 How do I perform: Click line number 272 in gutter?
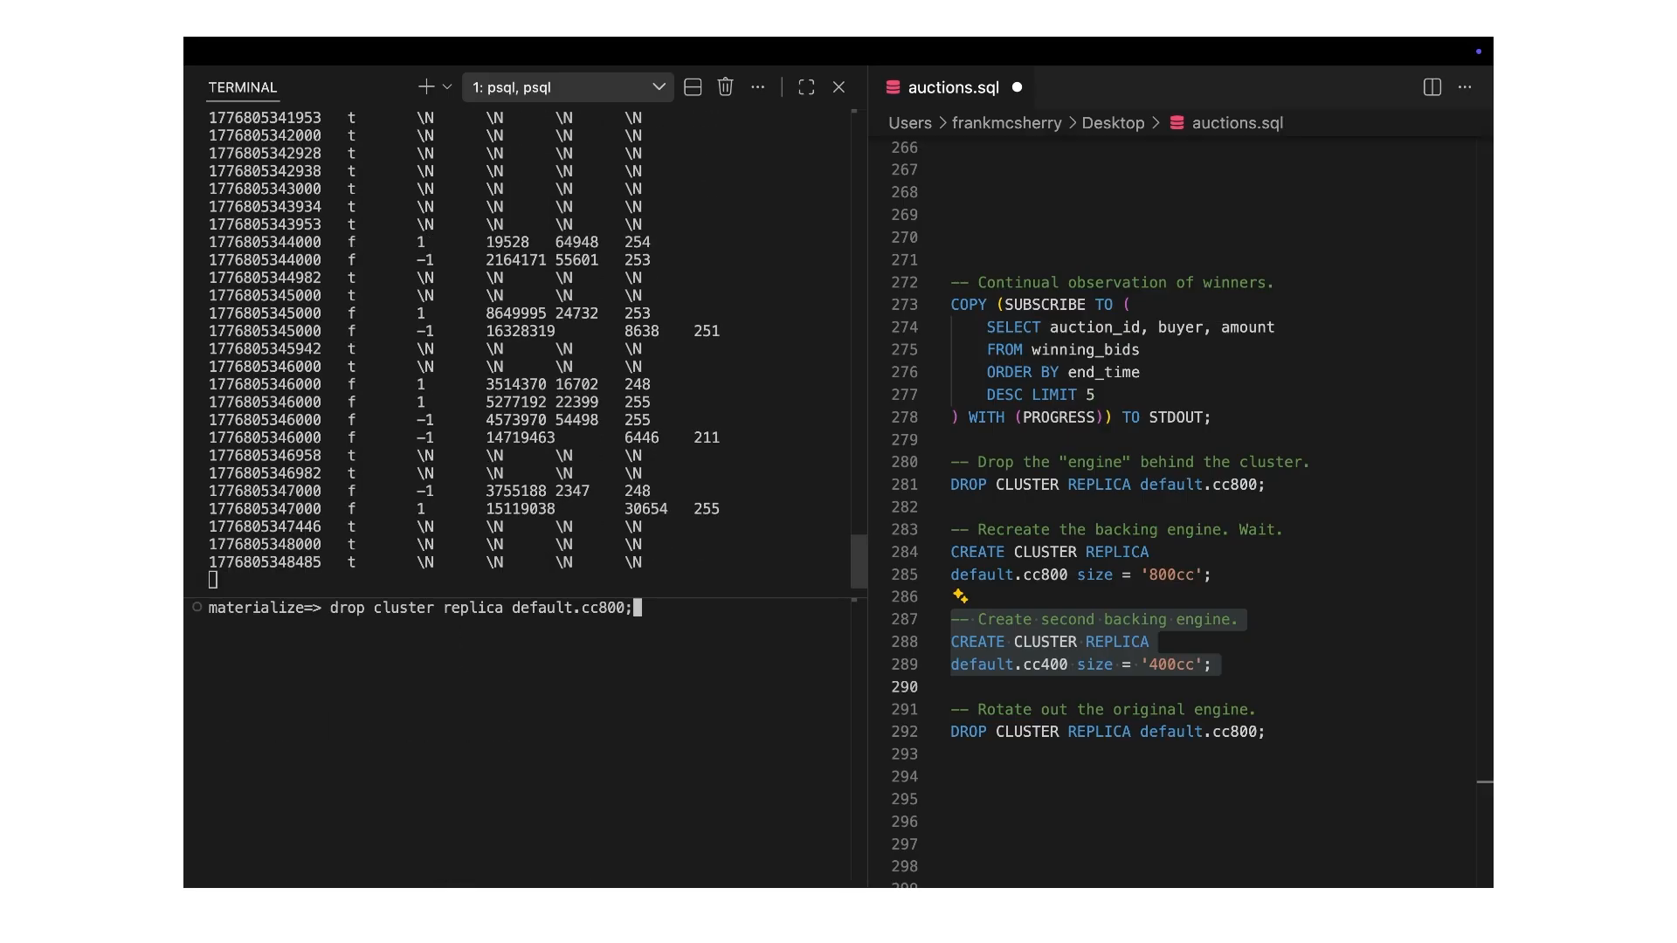point(904,282)
